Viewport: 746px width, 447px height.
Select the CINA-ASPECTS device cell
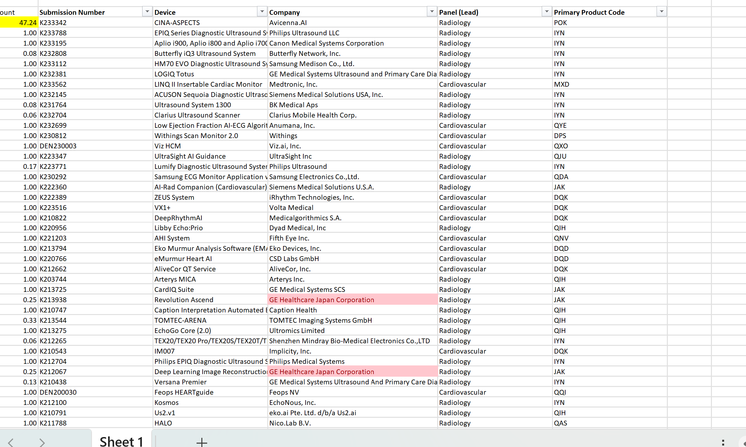[x=210, y=22]
